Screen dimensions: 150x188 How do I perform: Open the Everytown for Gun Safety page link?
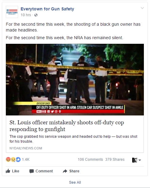tap(47, 9)
